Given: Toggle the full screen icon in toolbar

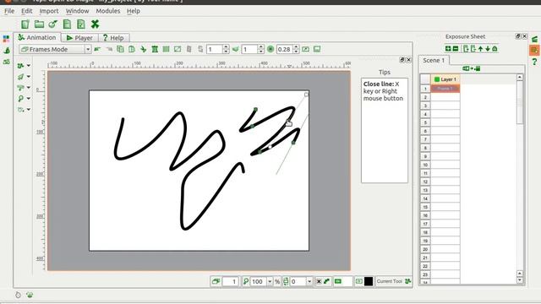Looking at the screenshot, I should pos(178,49).
